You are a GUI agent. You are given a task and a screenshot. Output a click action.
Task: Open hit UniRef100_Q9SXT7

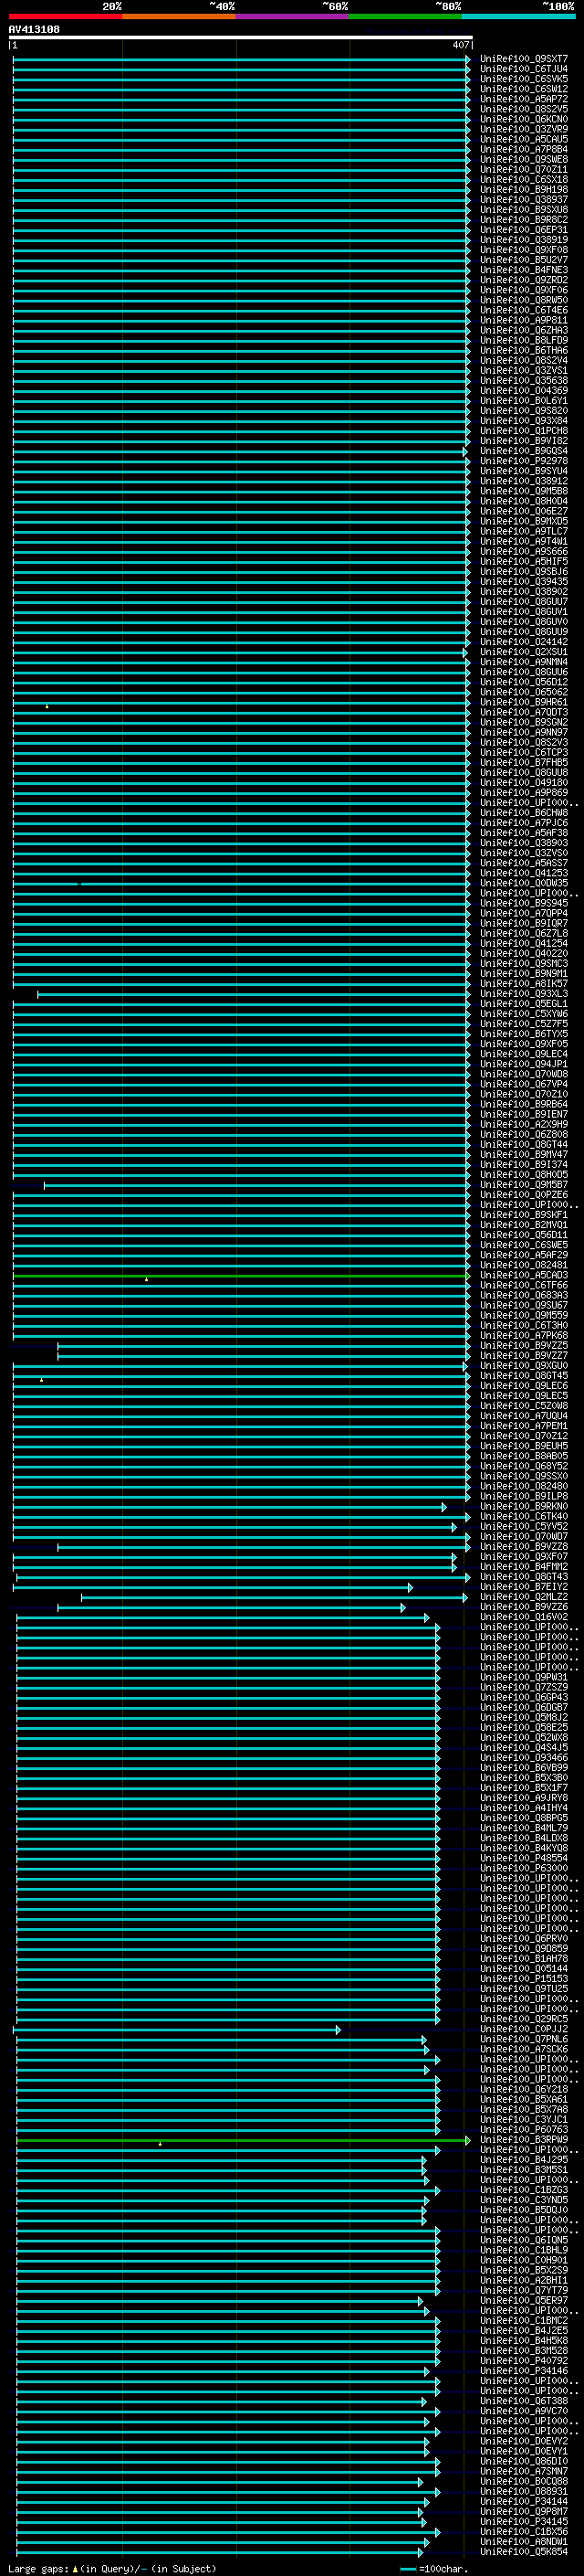[x=524, y=59]
